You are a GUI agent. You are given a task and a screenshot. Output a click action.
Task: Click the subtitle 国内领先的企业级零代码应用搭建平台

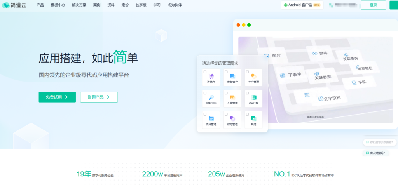[84, 75]
